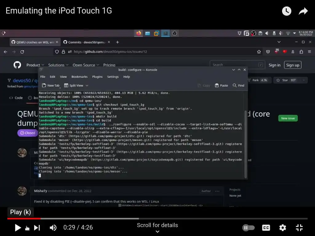Click the Watch later clock icon
Viewport: 315px width, 236px height.
(x=286, y=11)
